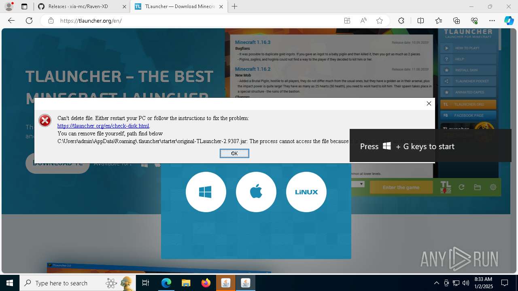The image size is (518, 291).
Task: Select HOW TO PLAY in launcher sidebar
Action: [468, 48]
